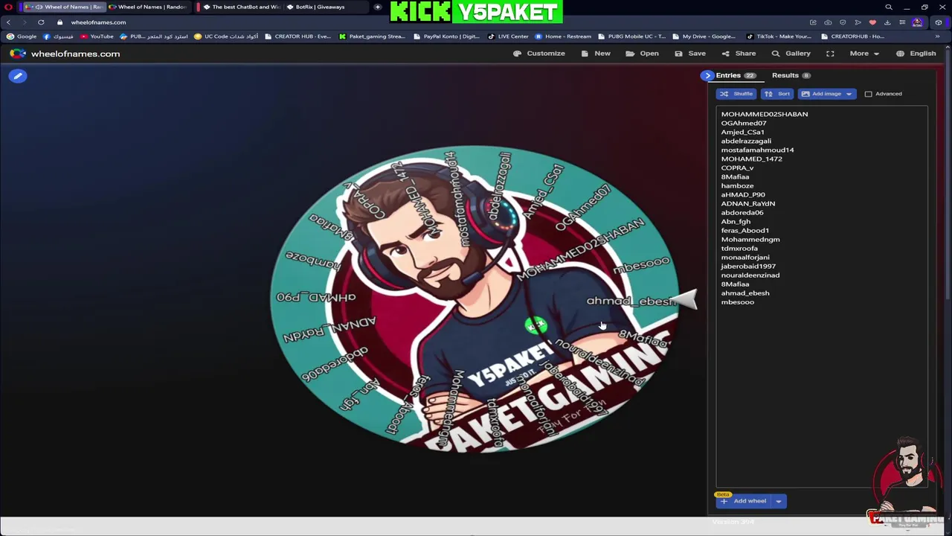Switch to the Entries tab
This screenshot has height=536, width=952.
(x=736, y=75)
